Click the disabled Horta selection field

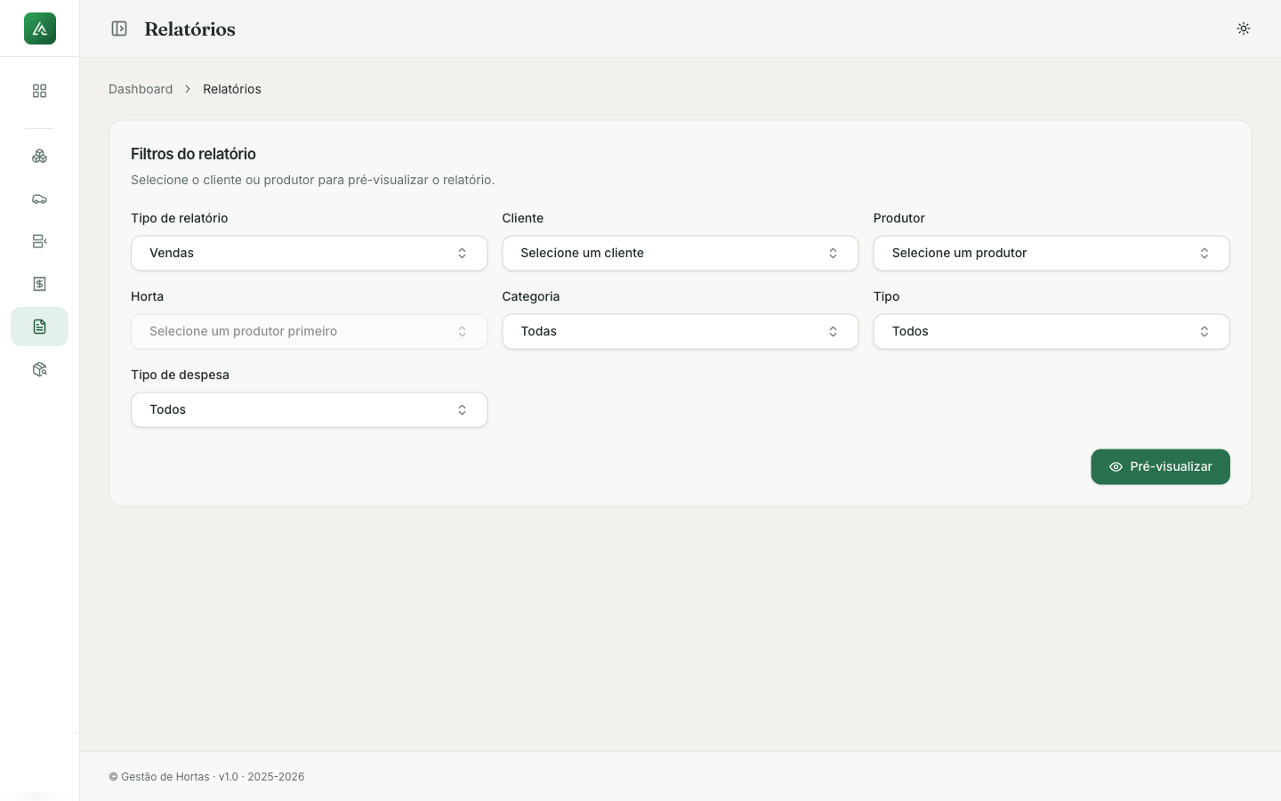(x=309, y=331)
